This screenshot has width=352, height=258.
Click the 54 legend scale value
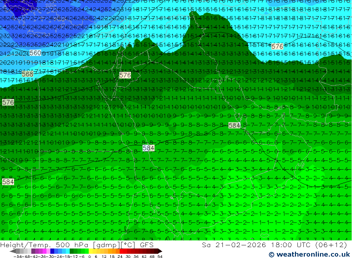pyautogui.click(x=160, y=257)
